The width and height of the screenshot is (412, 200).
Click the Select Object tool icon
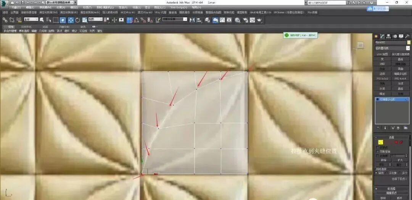coord(42,20)
